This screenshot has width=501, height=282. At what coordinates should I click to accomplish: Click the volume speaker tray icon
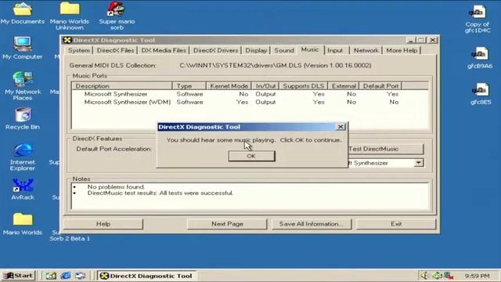click(424, 275)
